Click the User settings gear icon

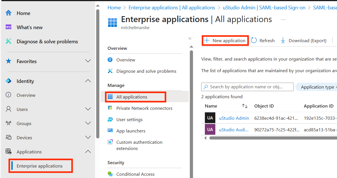110,119
